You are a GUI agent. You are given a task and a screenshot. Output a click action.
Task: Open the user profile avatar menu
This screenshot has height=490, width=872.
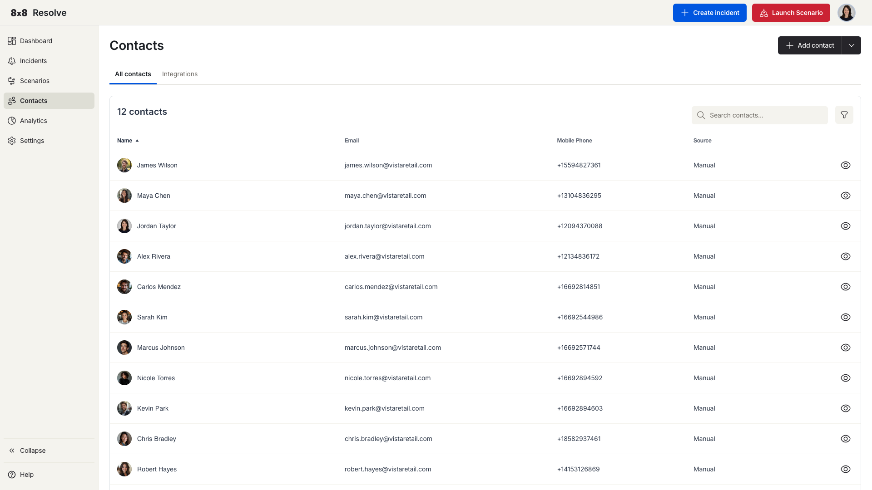pos(846,13)
